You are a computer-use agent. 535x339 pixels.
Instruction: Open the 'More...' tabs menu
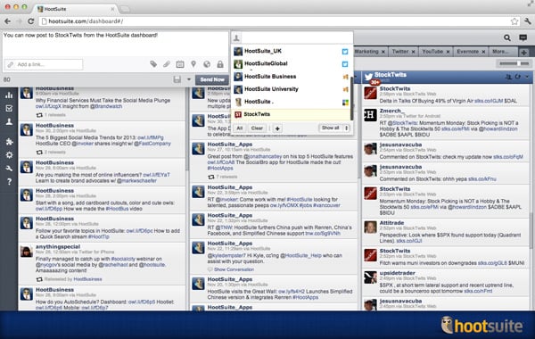(x=500, y=51)
